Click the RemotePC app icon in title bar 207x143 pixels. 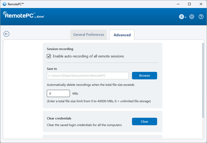tap(4, 4)
